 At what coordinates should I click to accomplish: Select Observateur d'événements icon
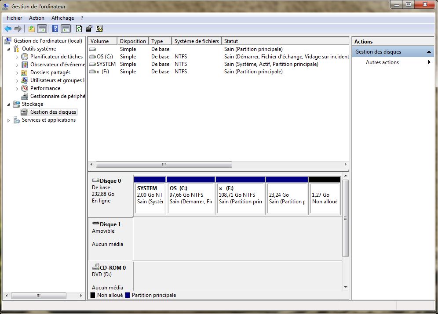(x=25, y=65)
